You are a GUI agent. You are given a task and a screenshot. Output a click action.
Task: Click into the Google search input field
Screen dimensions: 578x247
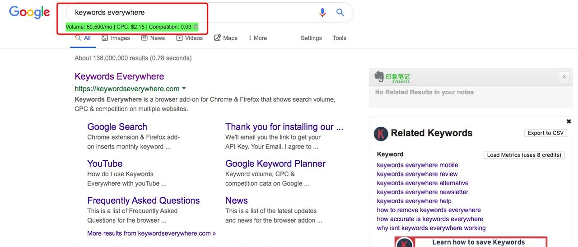click(190, 13)
